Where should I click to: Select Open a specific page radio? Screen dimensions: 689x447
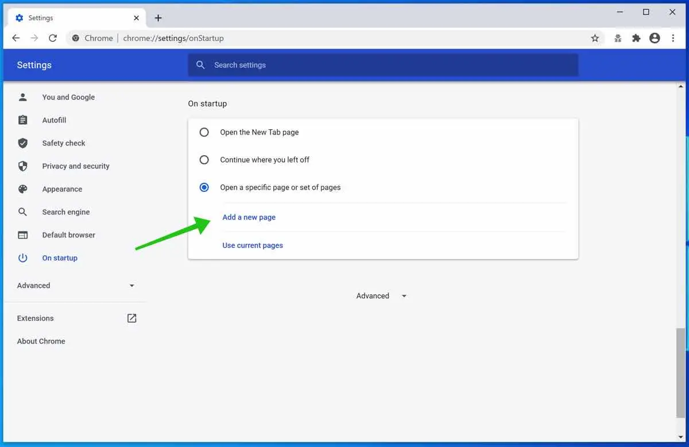click(x=204, y=187)
